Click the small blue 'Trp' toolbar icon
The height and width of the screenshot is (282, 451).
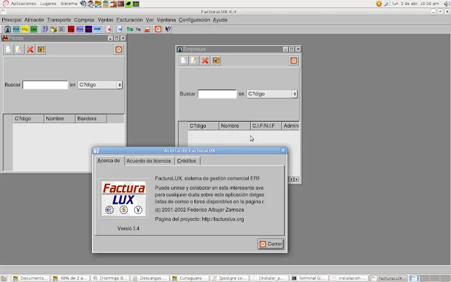tap(138, 29)
